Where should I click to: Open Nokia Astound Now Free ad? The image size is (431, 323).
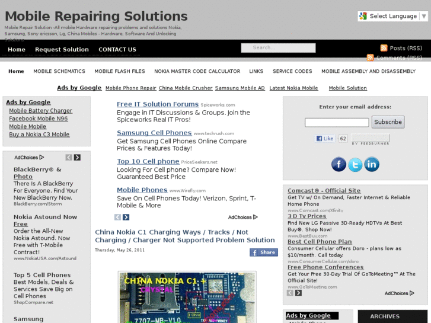(x=45, y=220)
